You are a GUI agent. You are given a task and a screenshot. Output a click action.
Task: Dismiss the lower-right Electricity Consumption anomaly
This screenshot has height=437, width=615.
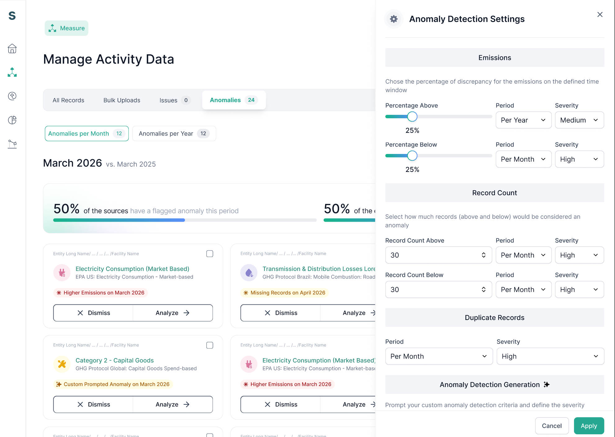point(281,404)
